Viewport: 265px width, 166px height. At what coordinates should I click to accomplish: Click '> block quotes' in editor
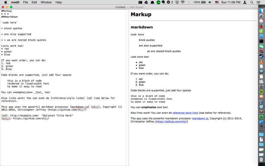click(12, 28)
